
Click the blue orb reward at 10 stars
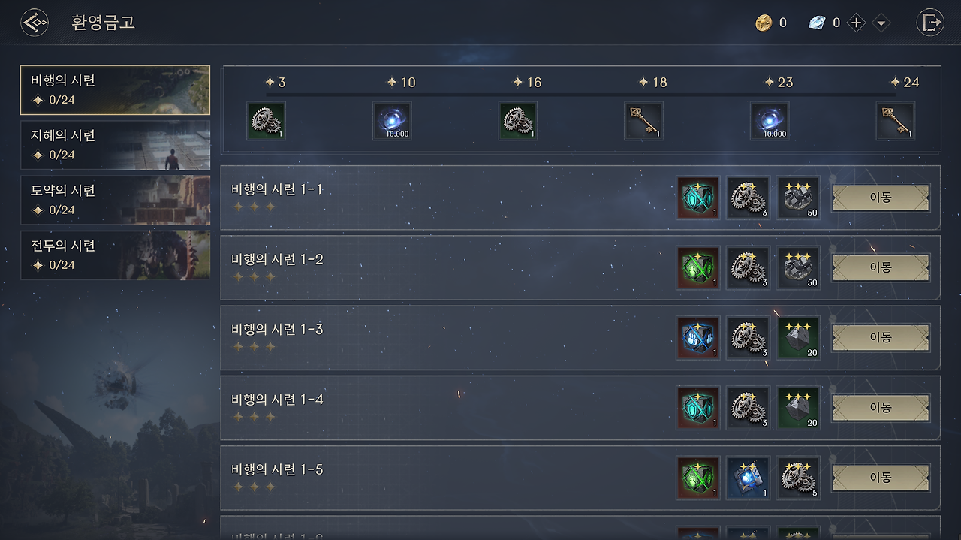392,121
